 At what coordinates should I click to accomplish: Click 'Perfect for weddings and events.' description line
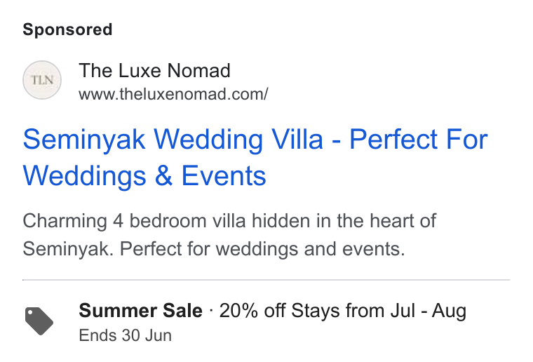coord(262,249)
